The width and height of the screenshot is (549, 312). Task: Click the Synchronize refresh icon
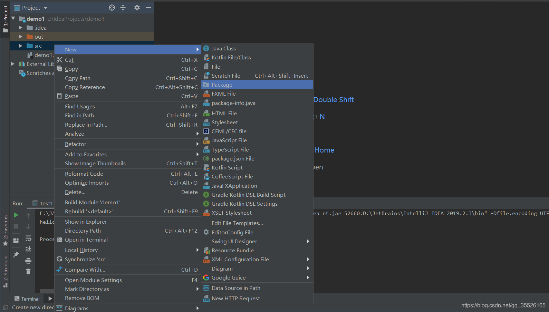click(x=59, y=259)
